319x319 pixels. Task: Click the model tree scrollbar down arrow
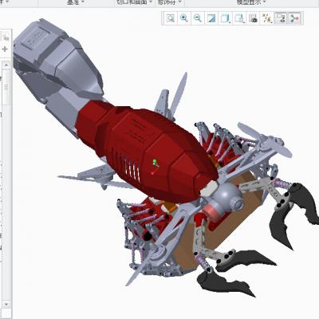tap(6, 304)
